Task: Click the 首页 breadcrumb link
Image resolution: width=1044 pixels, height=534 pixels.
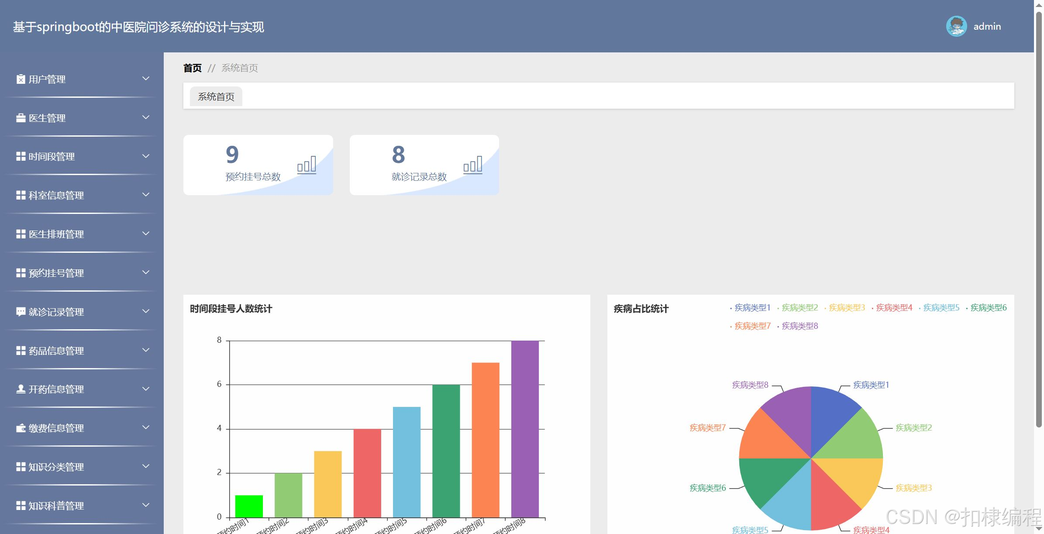Action: click(193, 68)
